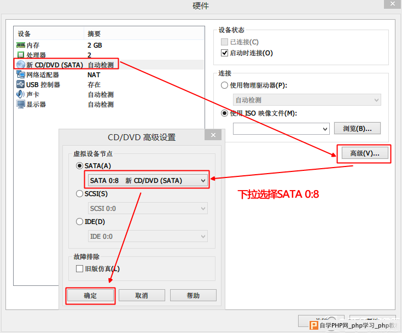Click the processor device icon
The height and width of the screenshot is (333, 402).
pos(21,55)
